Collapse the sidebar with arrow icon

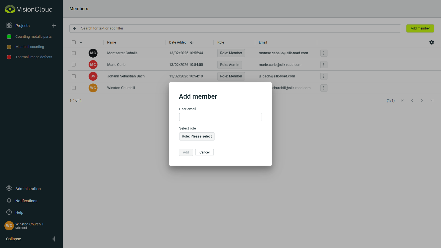coord(53,239)
